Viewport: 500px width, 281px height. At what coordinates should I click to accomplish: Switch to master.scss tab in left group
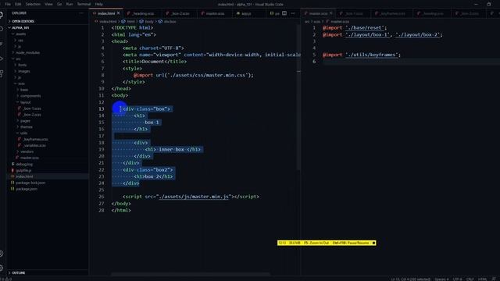tap(215, 13)
